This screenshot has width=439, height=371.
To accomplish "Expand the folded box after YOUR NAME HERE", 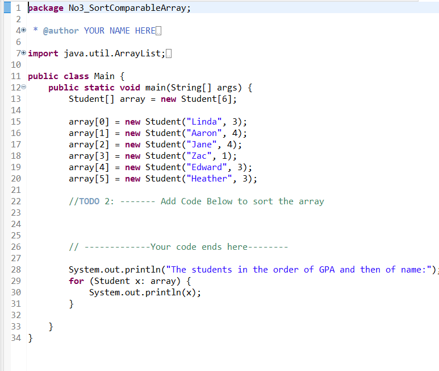I will tap(158, 31).
